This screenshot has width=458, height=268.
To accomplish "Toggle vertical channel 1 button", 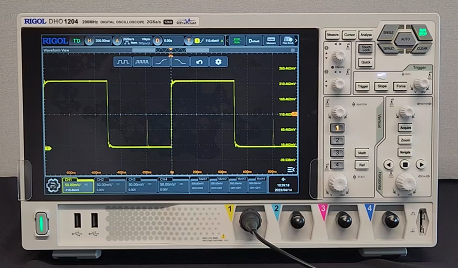I will tap(337, 128).
